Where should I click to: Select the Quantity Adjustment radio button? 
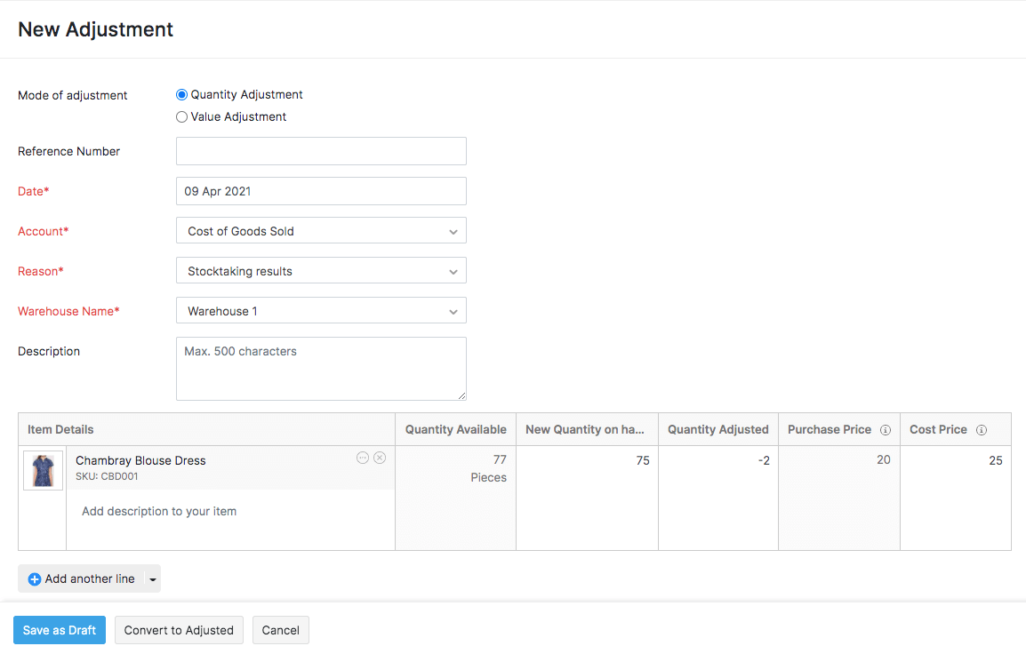coord(181,94)
